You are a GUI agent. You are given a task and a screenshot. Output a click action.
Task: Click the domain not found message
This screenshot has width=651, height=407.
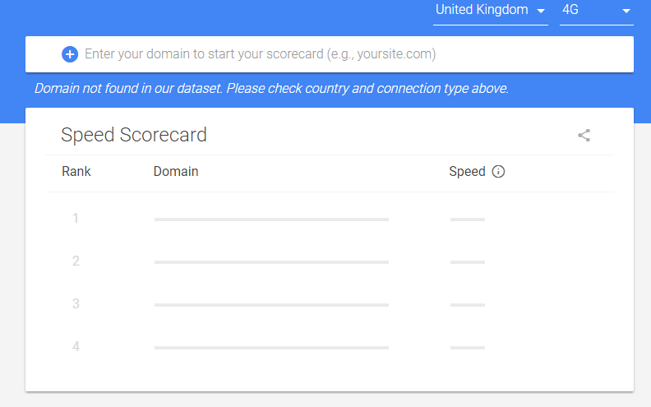tap(271, 89)
